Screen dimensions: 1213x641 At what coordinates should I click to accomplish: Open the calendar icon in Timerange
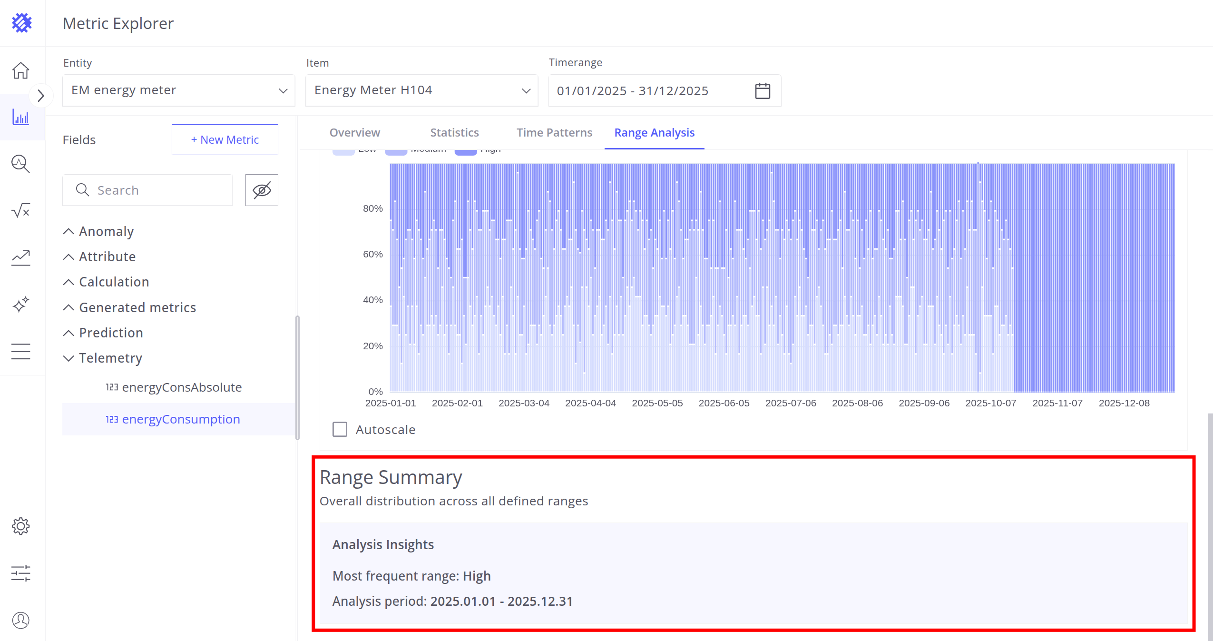pos(762,91)
